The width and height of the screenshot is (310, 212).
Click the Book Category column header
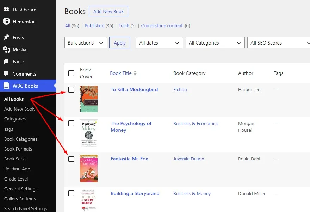tap(190, 73)
